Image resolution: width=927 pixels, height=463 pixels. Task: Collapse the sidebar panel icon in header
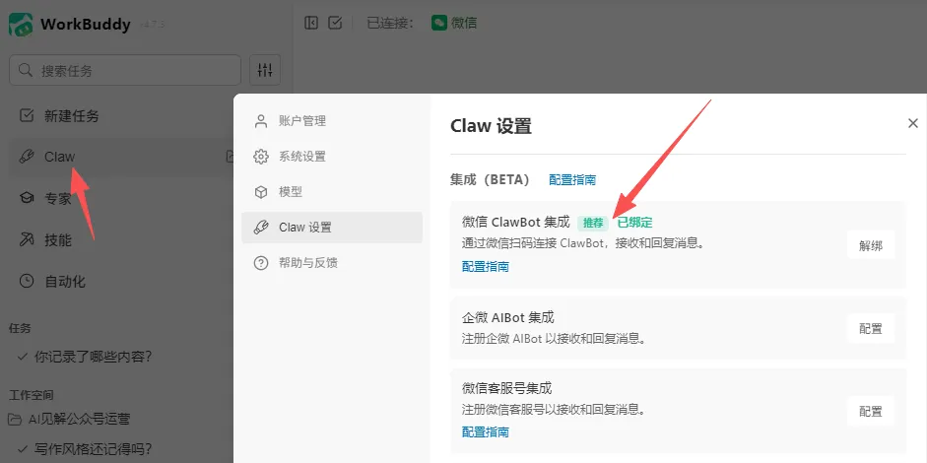pos(311,23)
